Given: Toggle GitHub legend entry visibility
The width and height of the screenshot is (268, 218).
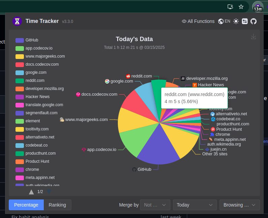Looking at the screenshot, I should 27,40.
